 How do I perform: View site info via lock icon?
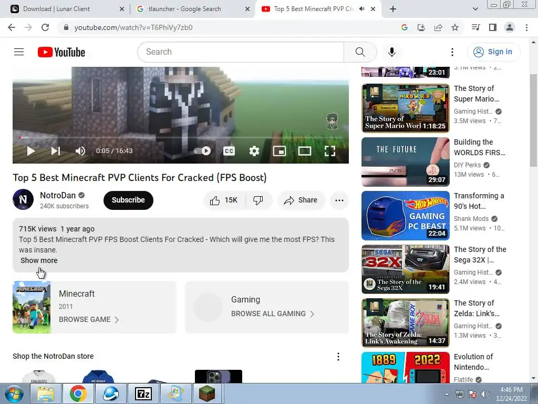point(66,27)
